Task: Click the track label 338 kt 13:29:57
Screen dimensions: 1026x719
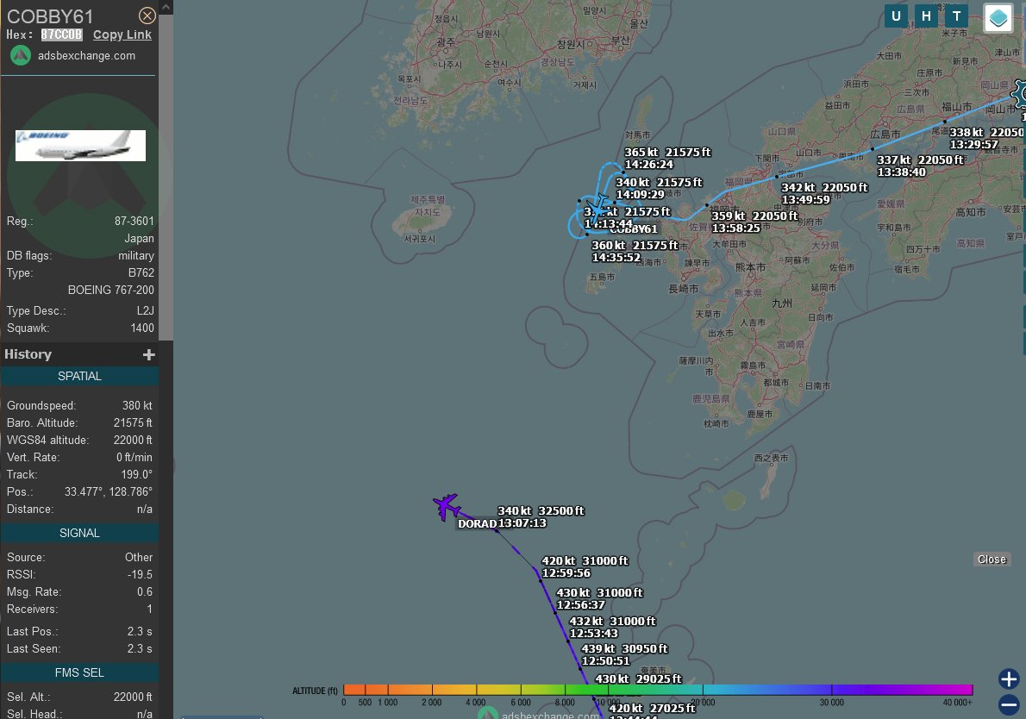Action: (986, 138)
